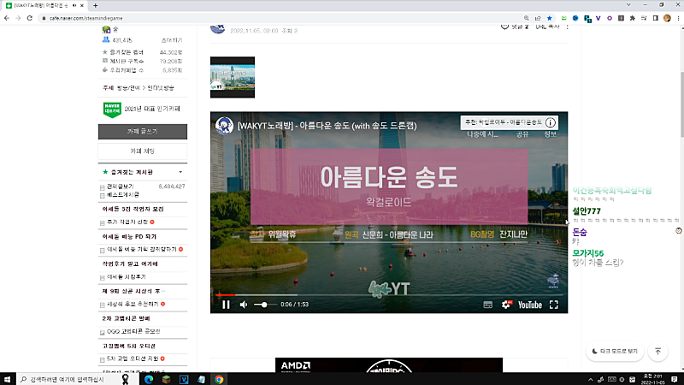Toggle subtitles on the video player
This screenshot has width=684, height=385.
tap(488, 305)
